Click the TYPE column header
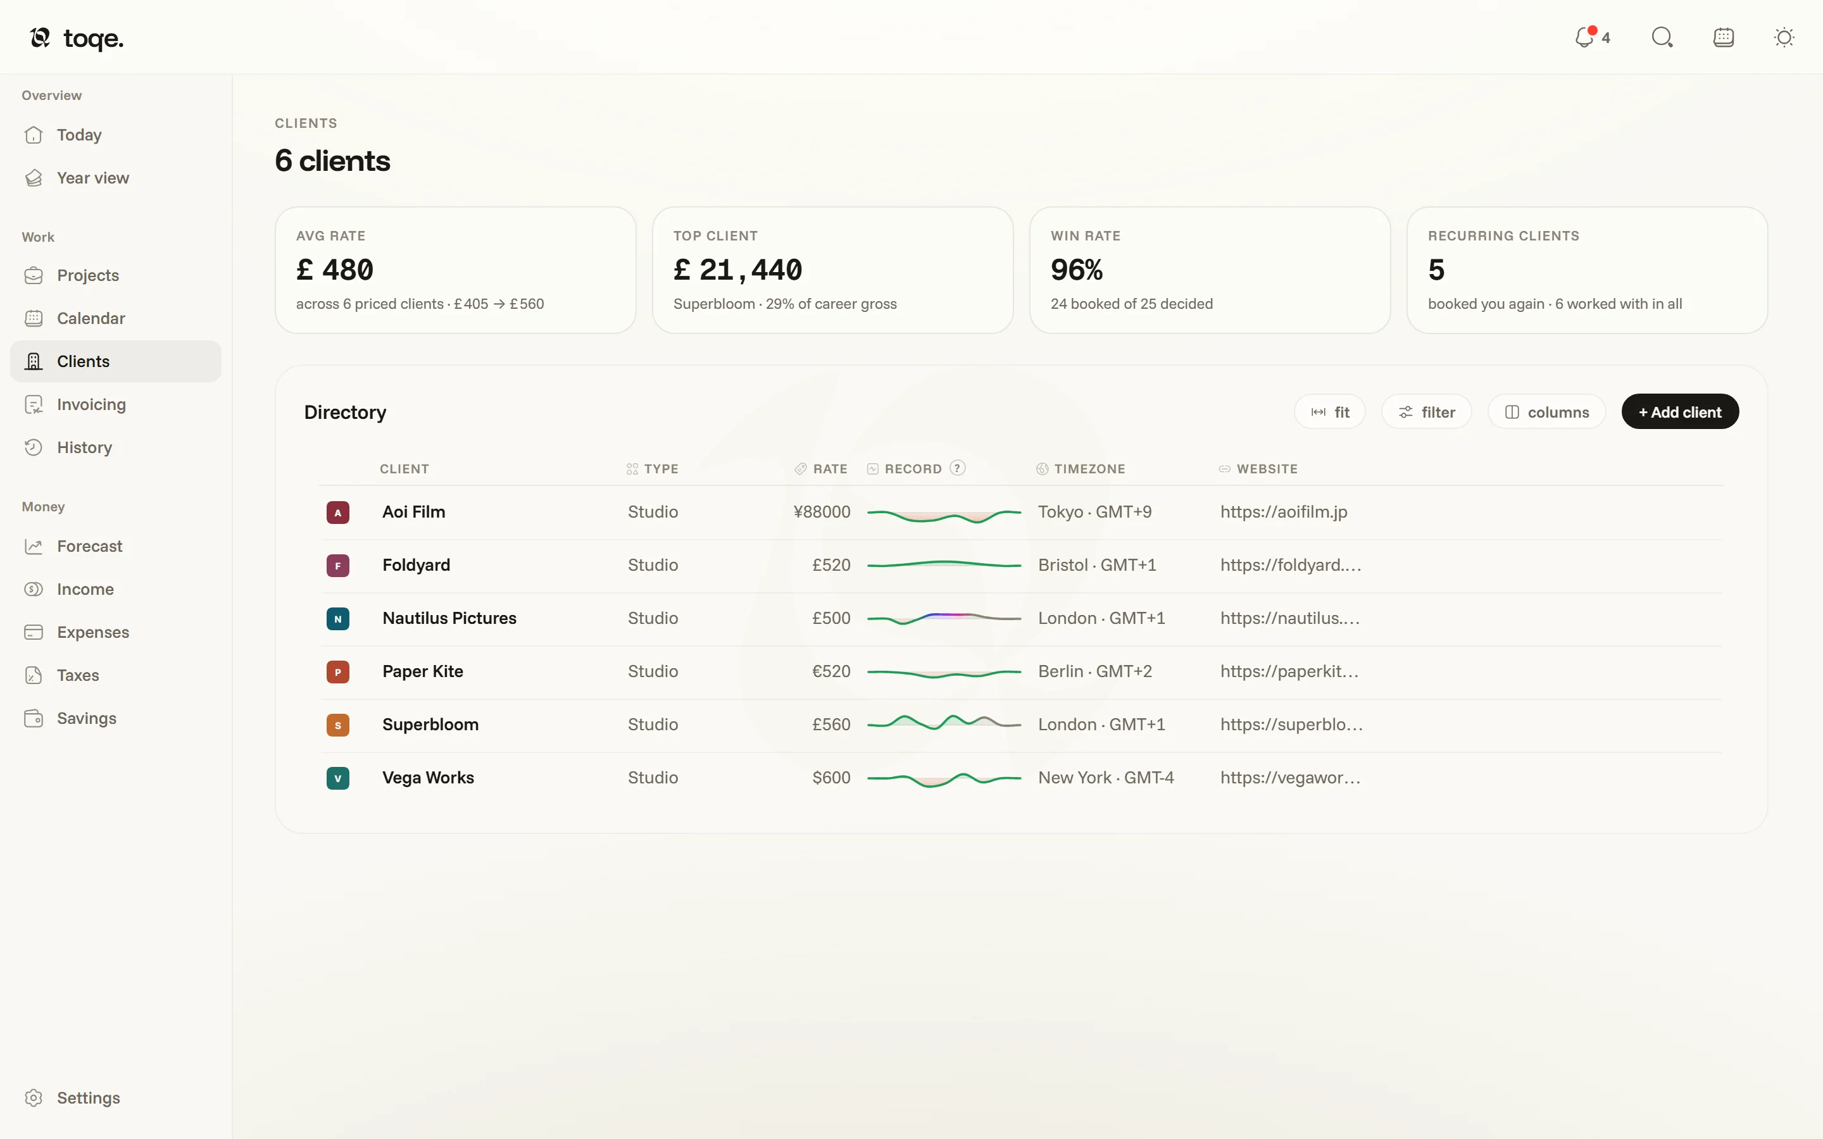This screenshot has width=1823, height=1139. [x=653, y=468]
